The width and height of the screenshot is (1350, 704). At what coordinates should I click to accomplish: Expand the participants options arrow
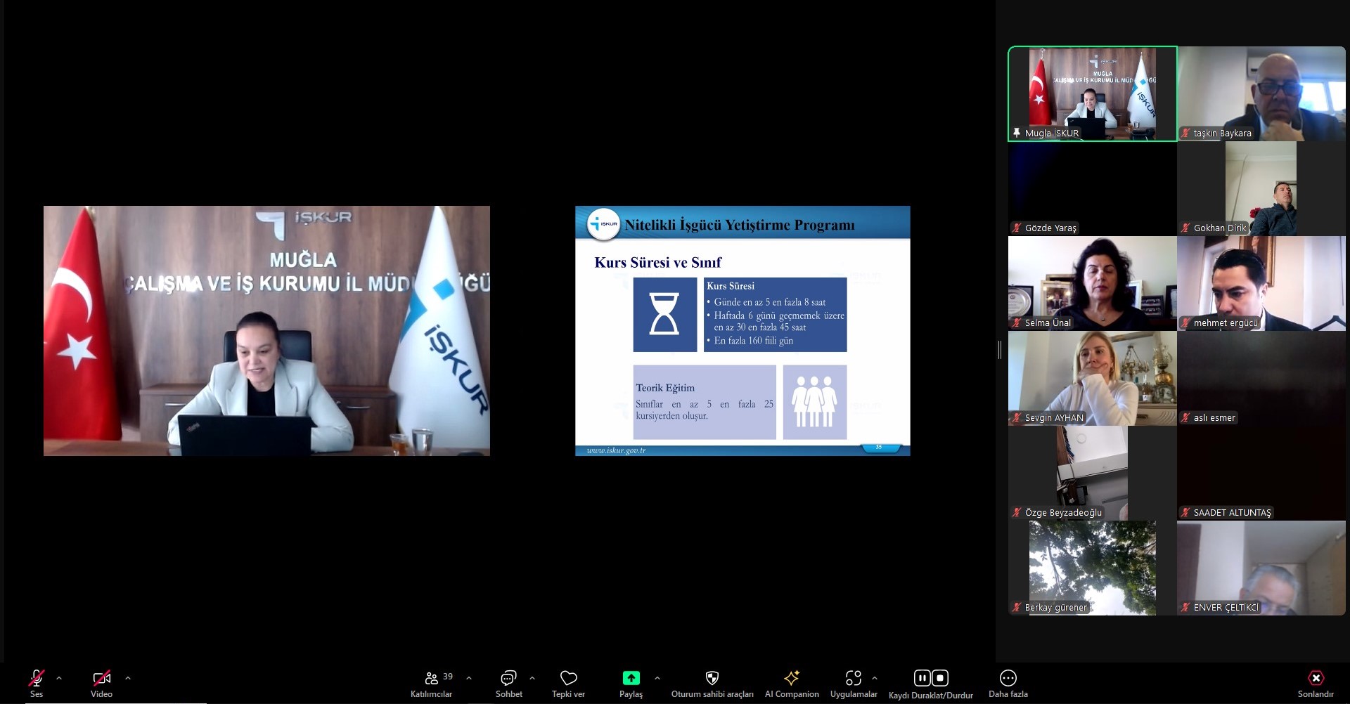click(469, 678)
